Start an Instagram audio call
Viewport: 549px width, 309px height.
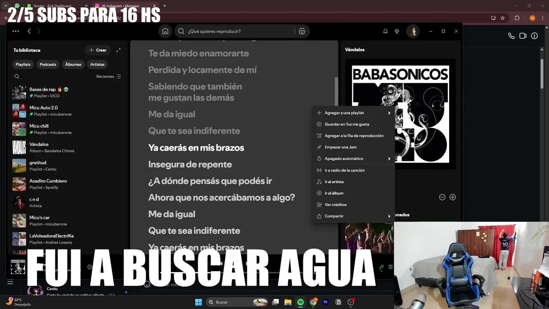point(511,36)
